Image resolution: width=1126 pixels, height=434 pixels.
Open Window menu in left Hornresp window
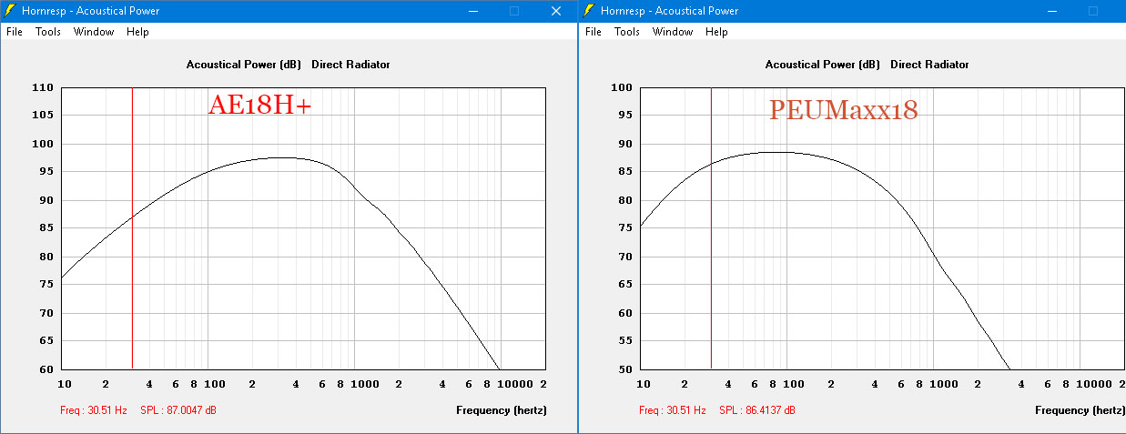click(94, 32)
